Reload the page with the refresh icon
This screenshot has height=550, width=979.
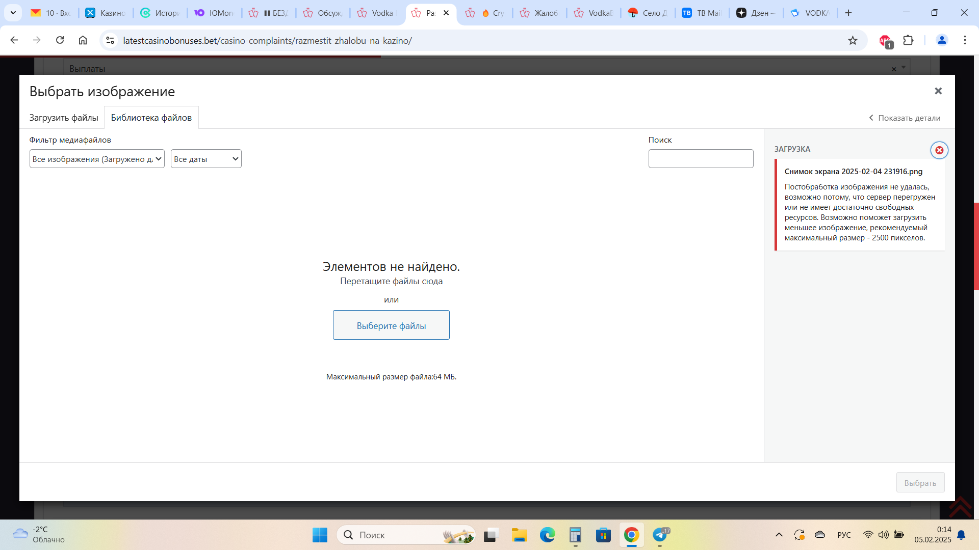(x=60, y=40)
